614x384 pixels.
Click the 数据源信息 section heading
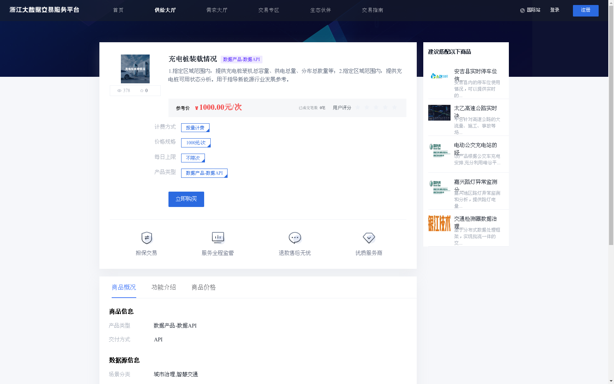pos(124,360)
